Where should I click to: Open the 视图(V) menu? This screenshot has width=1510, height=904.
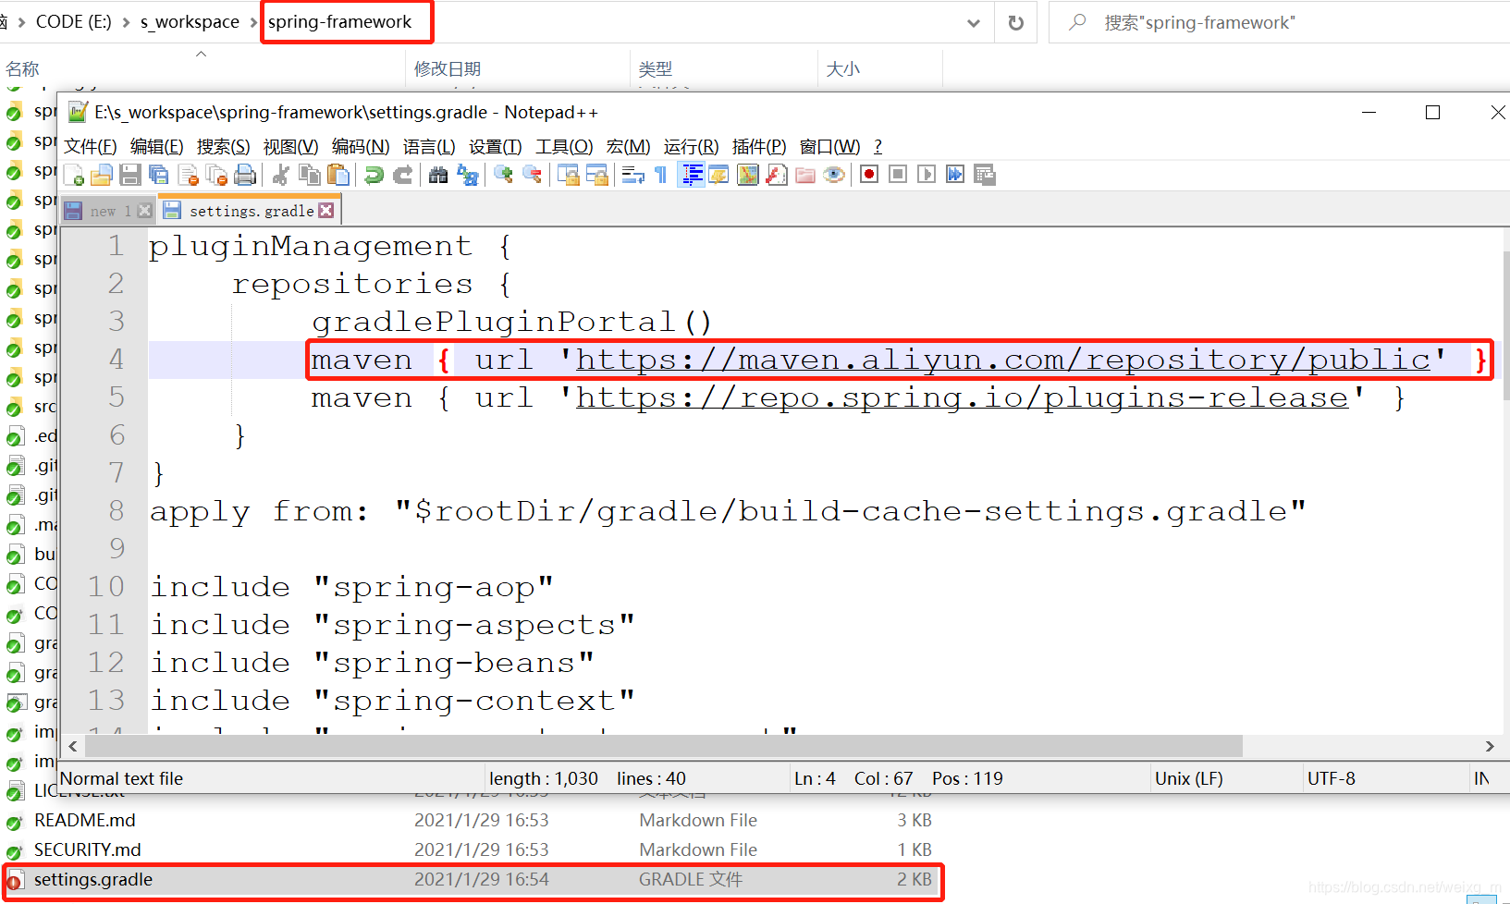[x=291, y=147]
